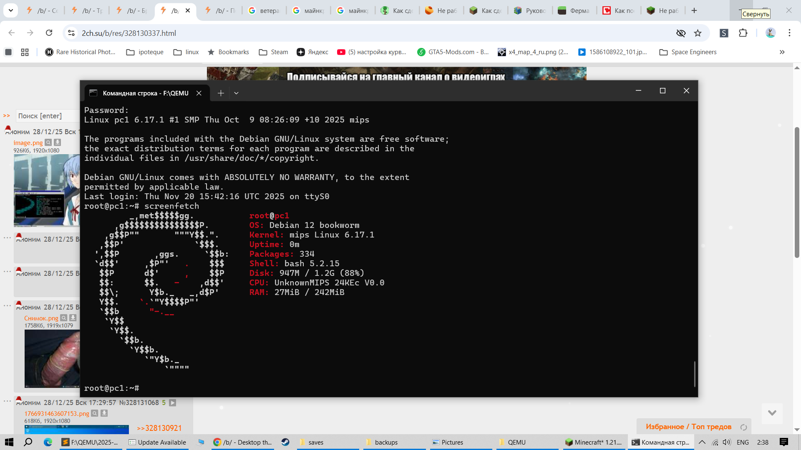Click the Поиск [enter] search field
Screen dimensions: 801x450
47,116
